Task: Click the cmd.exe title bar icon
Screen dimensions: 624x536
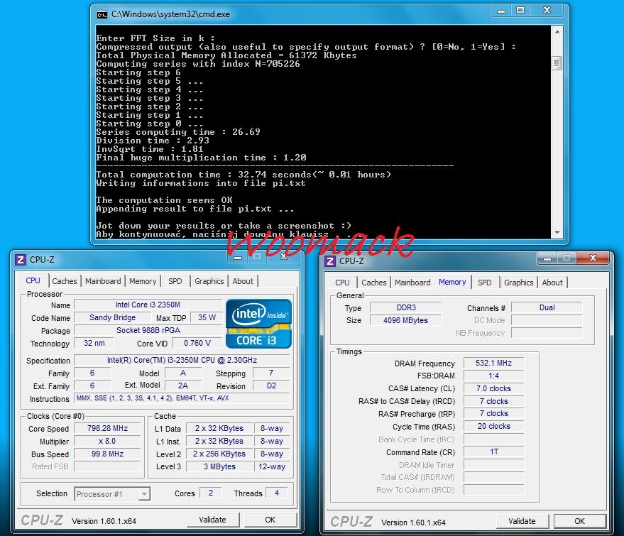Action: [102, 15]
